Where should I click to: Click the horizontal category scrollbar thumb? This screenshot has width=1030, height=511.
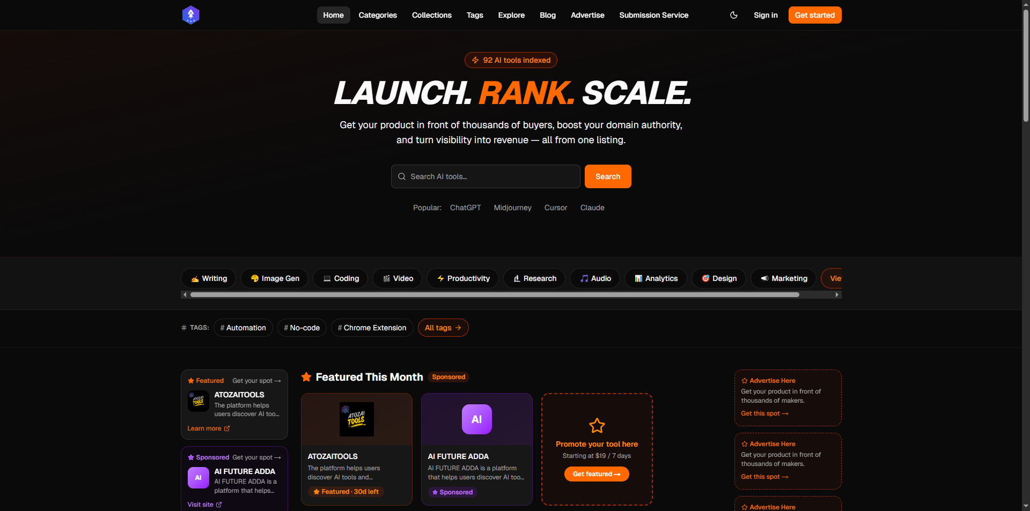pyautogui.click(x=495, y=294)
